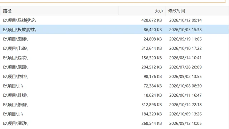Image resolution: width=229 pixels, height=129 pixels.
Task: Select the highlighted E:\项目\投放素材\ path
Action: [20, 30]
